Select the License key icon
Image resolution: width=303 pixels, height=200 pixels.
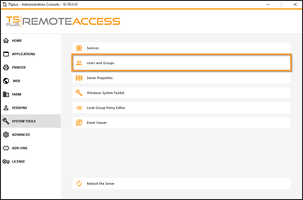6,161
